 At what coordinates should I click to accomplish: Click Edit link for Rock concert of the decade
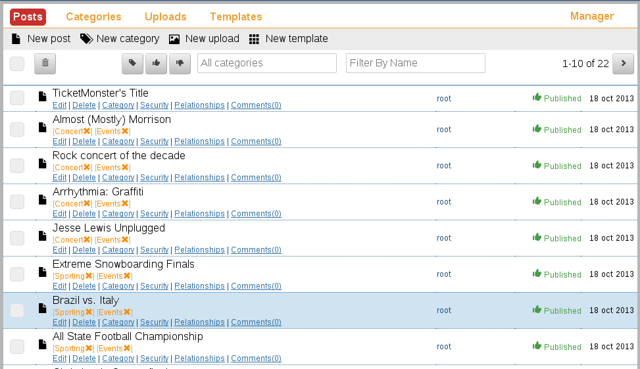click(x=60, y=178)
